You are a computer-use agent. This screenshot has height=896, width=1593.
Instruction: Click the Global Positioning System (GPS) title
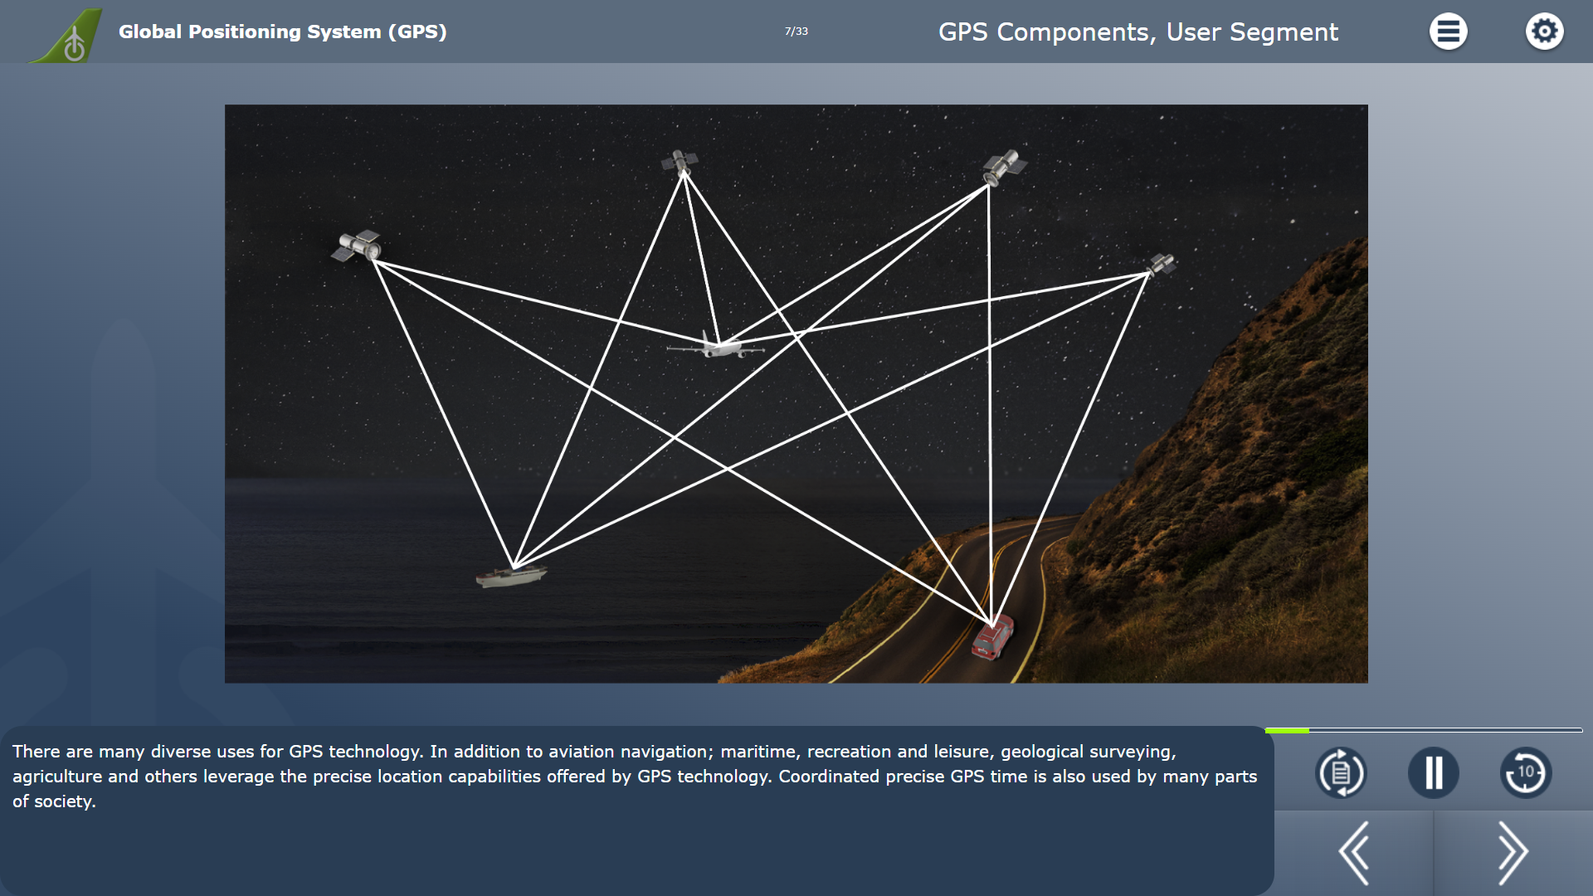pyautogui.click(x=283, y=32)
